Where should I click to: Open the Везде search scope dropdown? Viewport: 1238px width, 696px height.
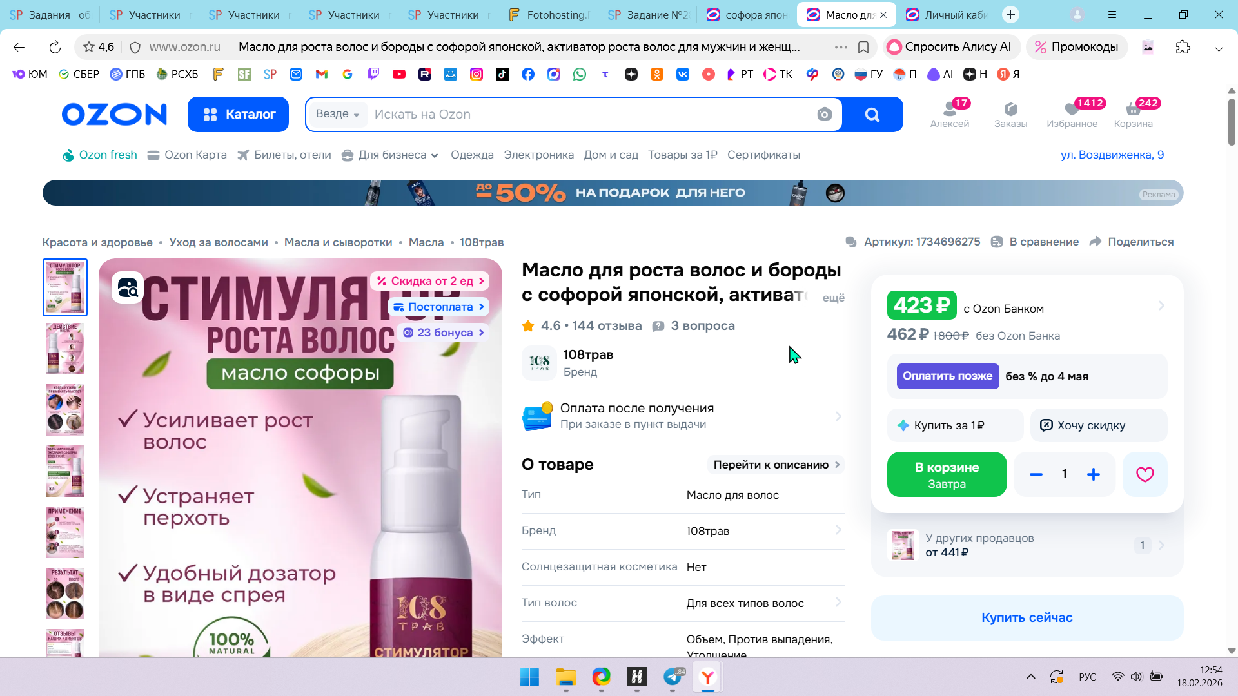[x=337, y=114]
